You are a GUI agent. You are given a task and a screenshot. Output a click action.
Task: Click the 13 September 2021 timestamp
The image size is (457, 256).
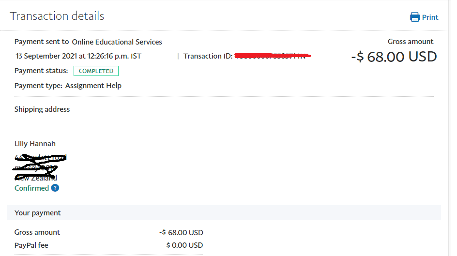click(78, 56)
